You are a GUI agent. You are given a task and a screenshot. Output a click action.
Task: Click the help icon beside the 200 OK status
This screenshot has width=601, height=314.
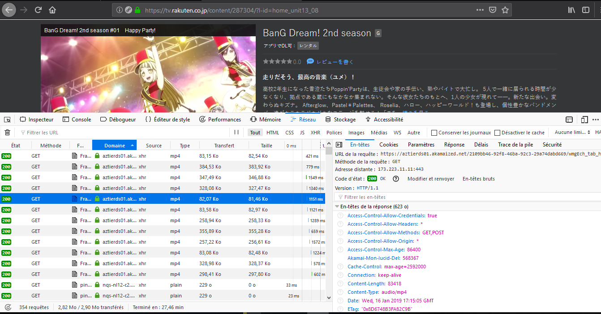coord(396,179)
